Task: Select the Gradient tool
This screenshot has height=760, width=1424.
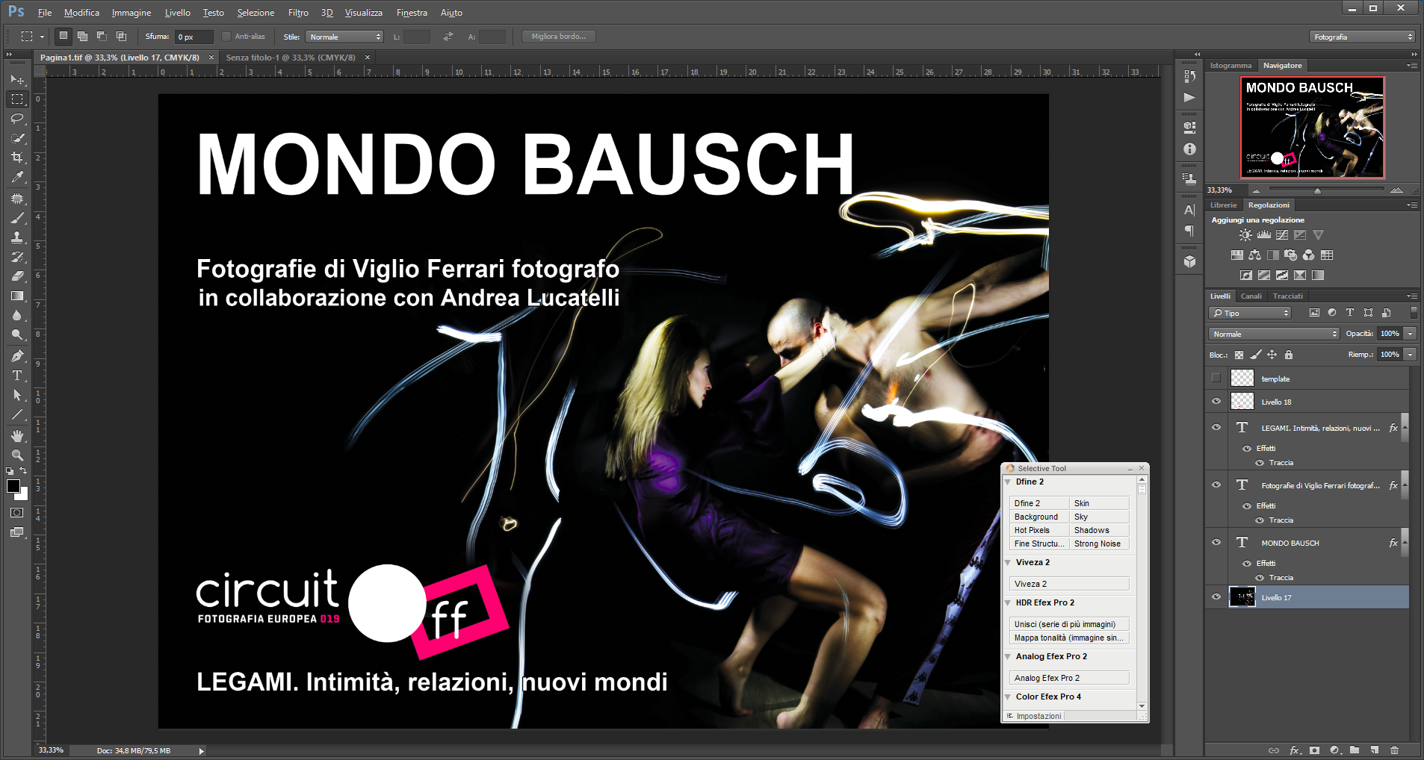Action: (x=17, y=296)
